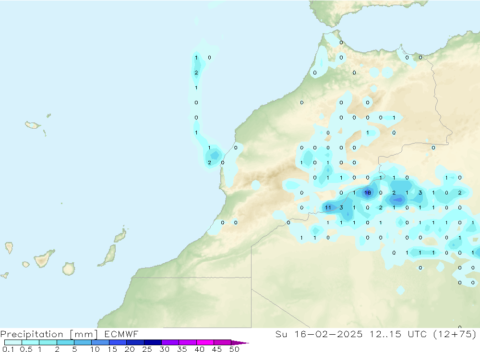Viewport: 480px width, 352px height.
Task: Click the Lanzarote island north of Fuerteventura
Action: tap(120, 235)
